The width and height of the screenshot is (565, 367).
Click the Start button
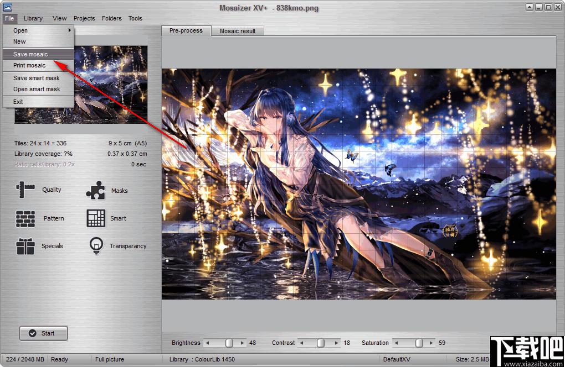point(43,333)
